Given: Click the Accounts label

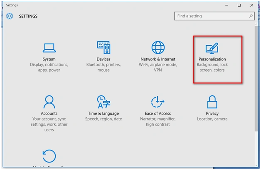Looking at the screenshot, I should pos(49,113).
